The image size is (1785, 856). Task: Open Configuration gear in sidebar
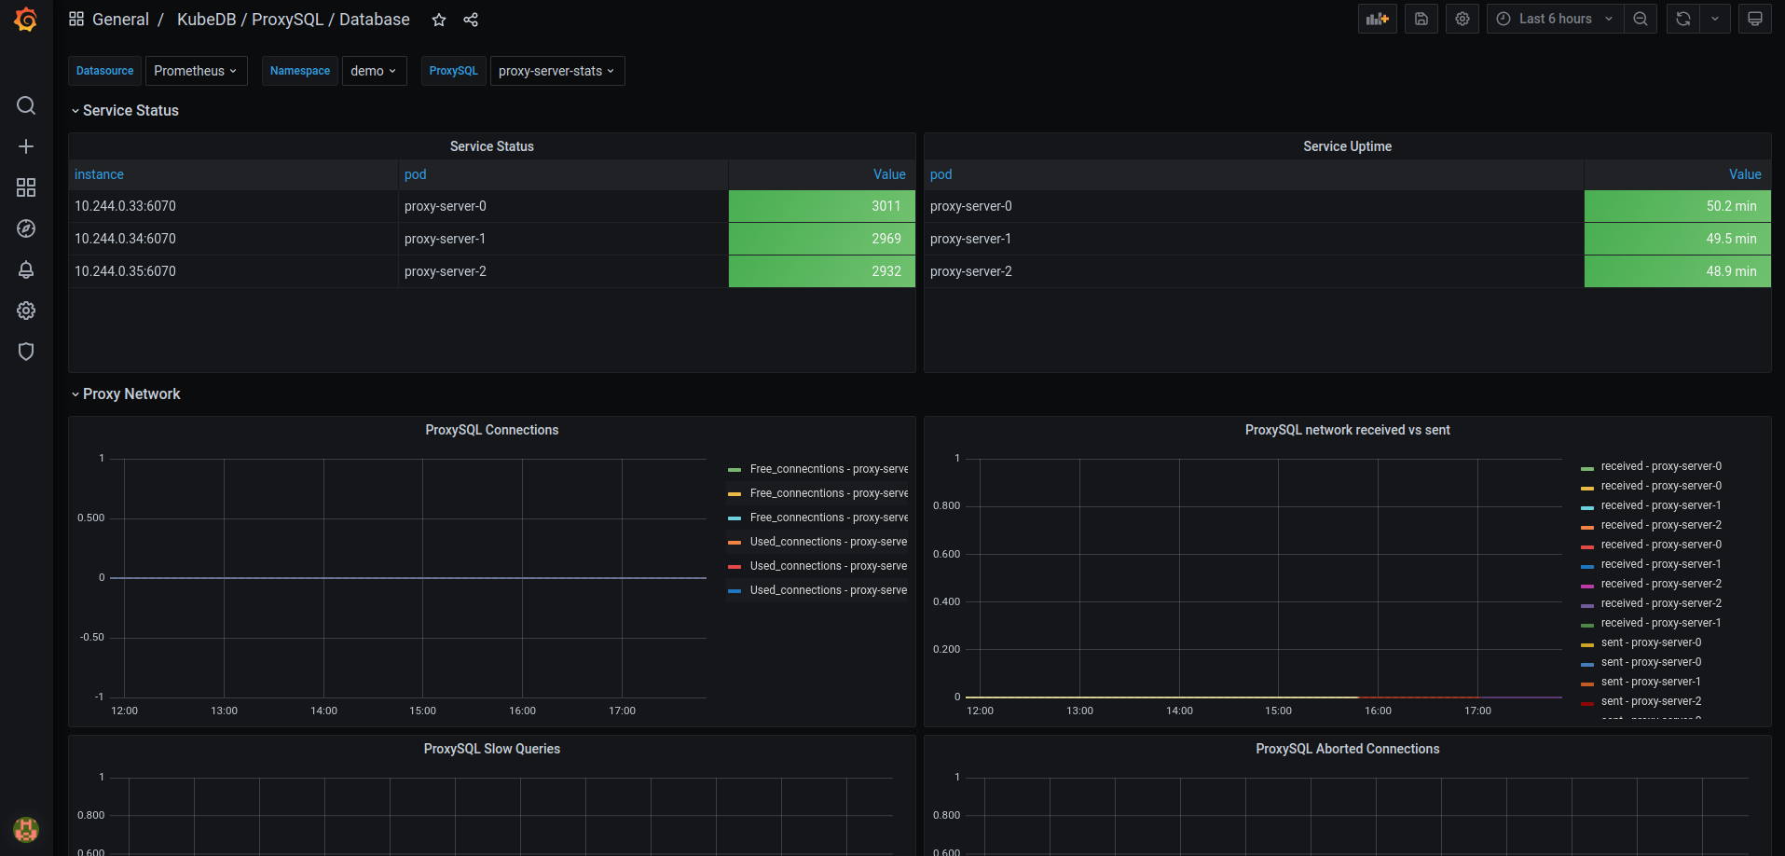click(x=26, y=311)
